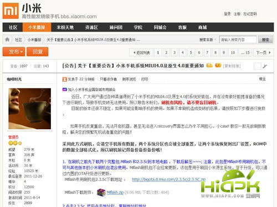This screenshot has width=277, height=207.
Task: Click the first orange badge after thread title
Action: (209, 65)
